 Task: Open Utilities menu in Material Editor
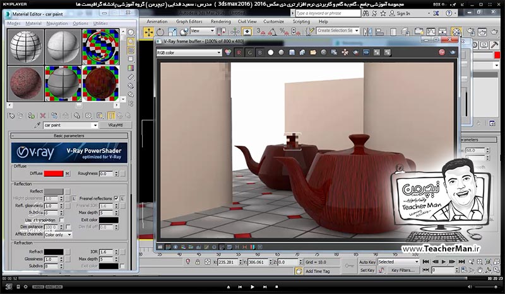[x=100, y=23]
